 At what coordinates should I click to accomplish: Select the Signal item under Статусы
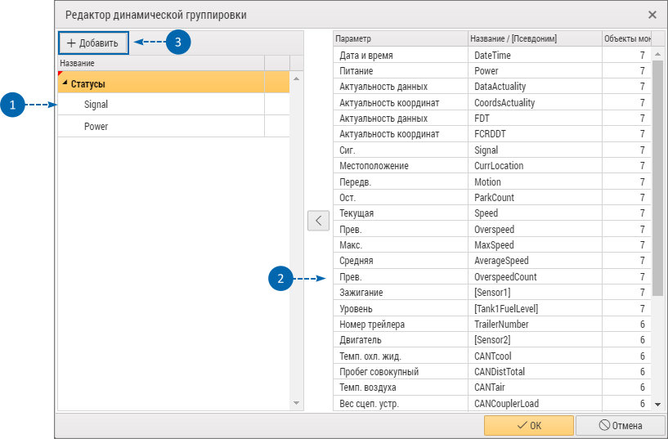[173, 105]
